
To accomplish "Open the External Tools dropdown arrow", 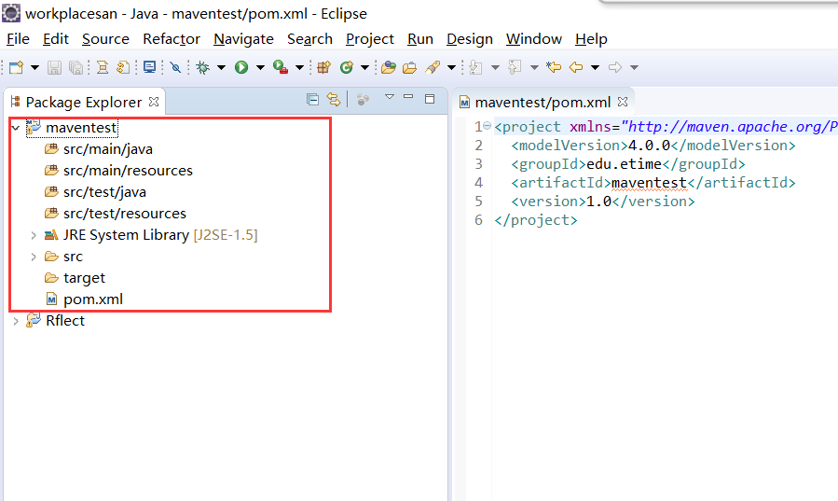I will [x=299, y=67].
